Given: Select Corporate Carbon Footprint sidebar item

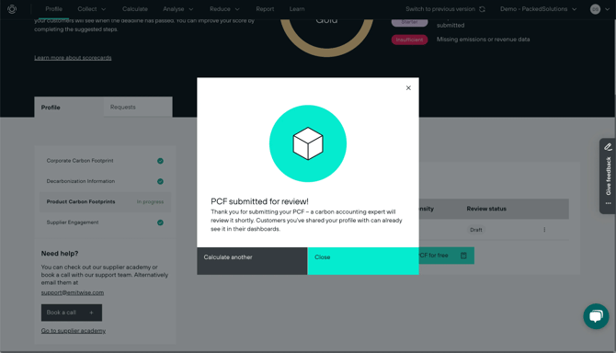Looking at the screenshot, I should [106, 161].
